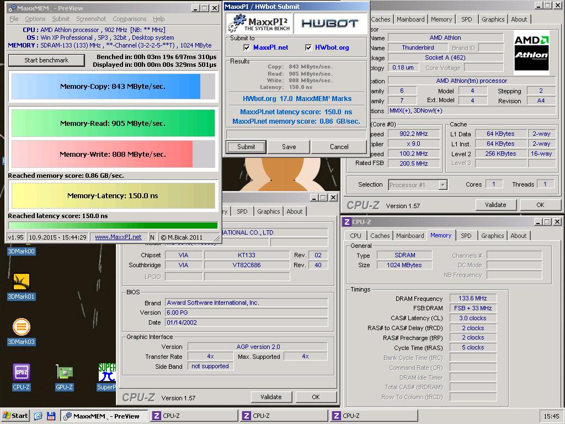Click the AMD Athlon processor logo
The height and width of the screenshot is (424, 565).
click(531, 52)
